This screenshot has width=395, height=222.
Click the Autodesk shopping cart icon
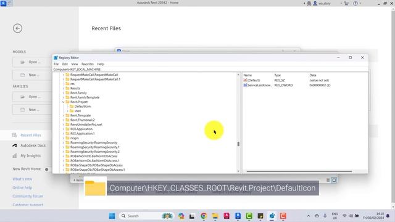tap(346, 3)
